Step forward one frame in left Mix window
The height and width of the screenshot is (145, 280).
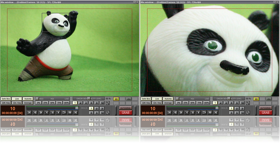click(41, 113)
